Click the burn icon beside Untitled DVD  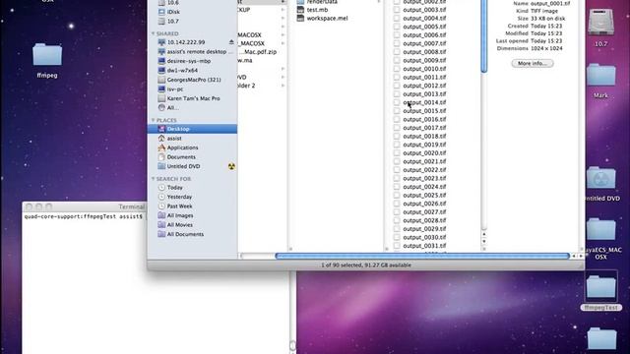[x=231, y=166]
